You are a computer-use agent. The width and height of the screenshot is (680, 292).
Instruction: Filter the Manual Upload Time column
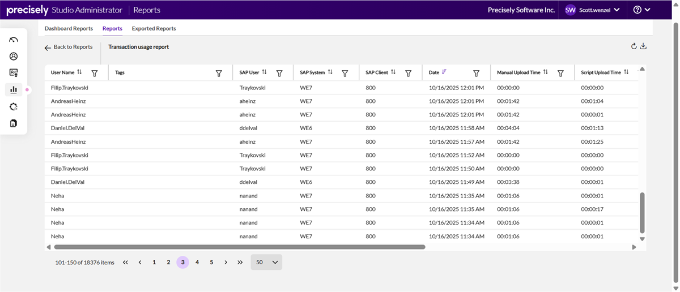click(x=560, y=73)
